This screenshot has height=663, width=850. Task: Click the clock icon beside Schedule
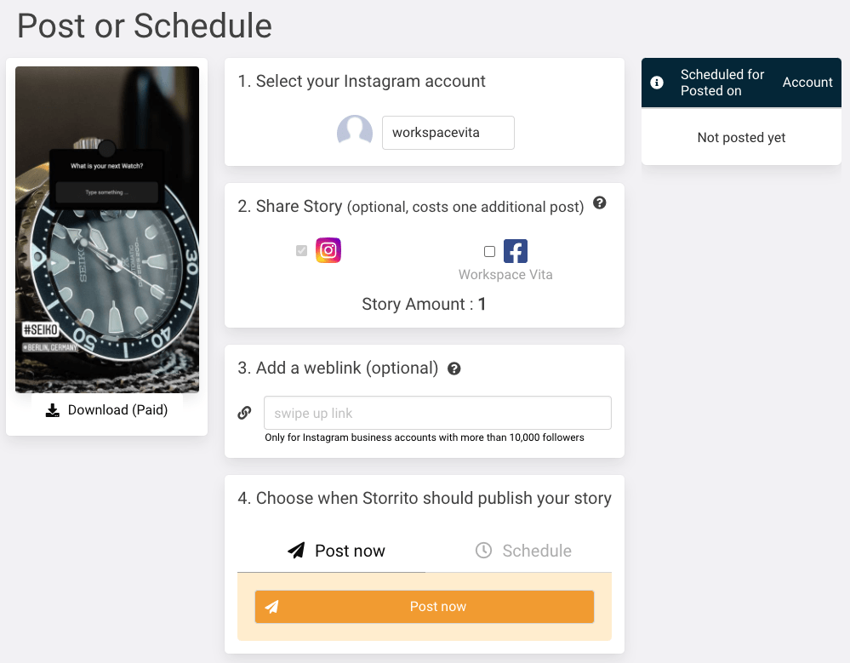point(483,551)
